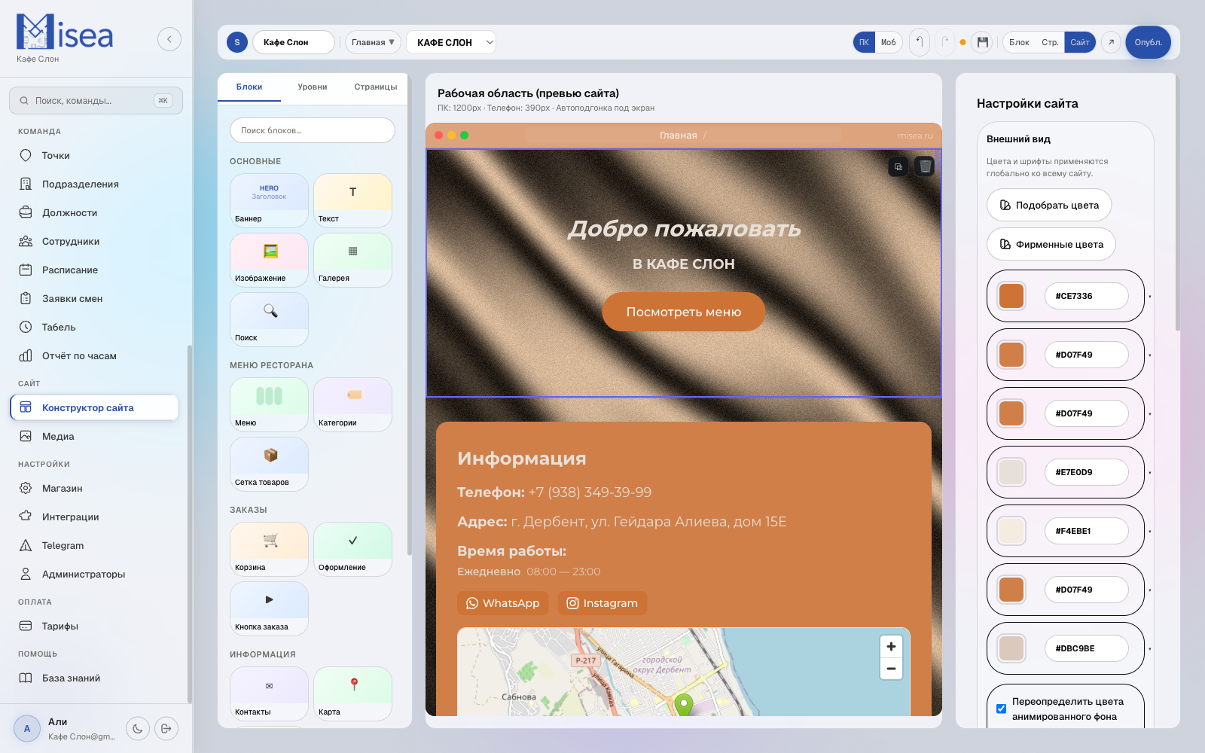1205x753 pixels.
Task: Click the undo arrow in the top toolbar
Action: click(x=920, y=42)
